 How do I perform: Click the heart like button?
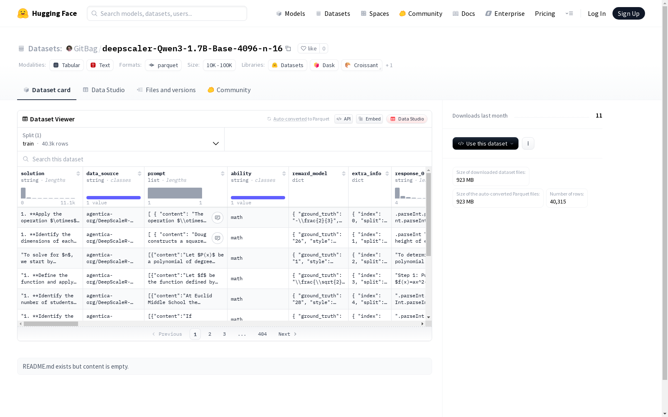click(309, 48)
